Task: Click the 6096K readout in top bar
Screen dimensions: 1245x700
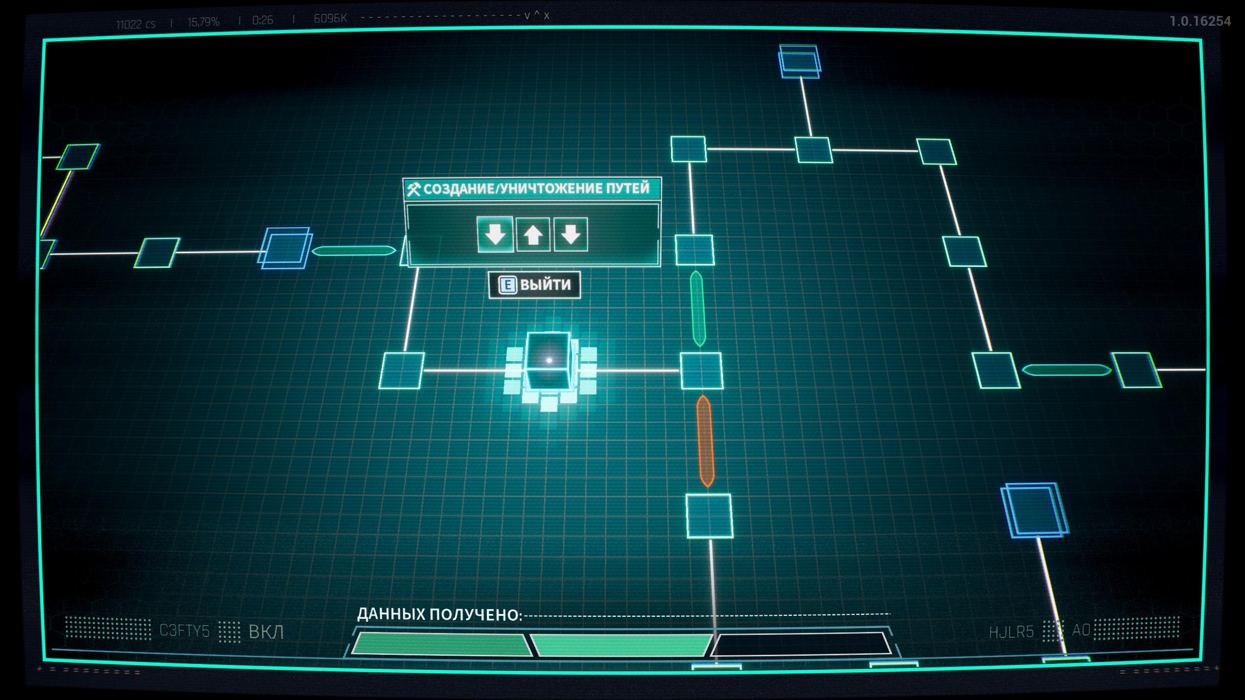Action: click(330, 18)
